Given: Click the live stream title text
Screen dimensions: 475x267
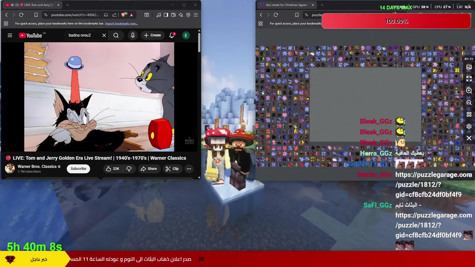Looking at the screenshot, I should click(99, 158).
